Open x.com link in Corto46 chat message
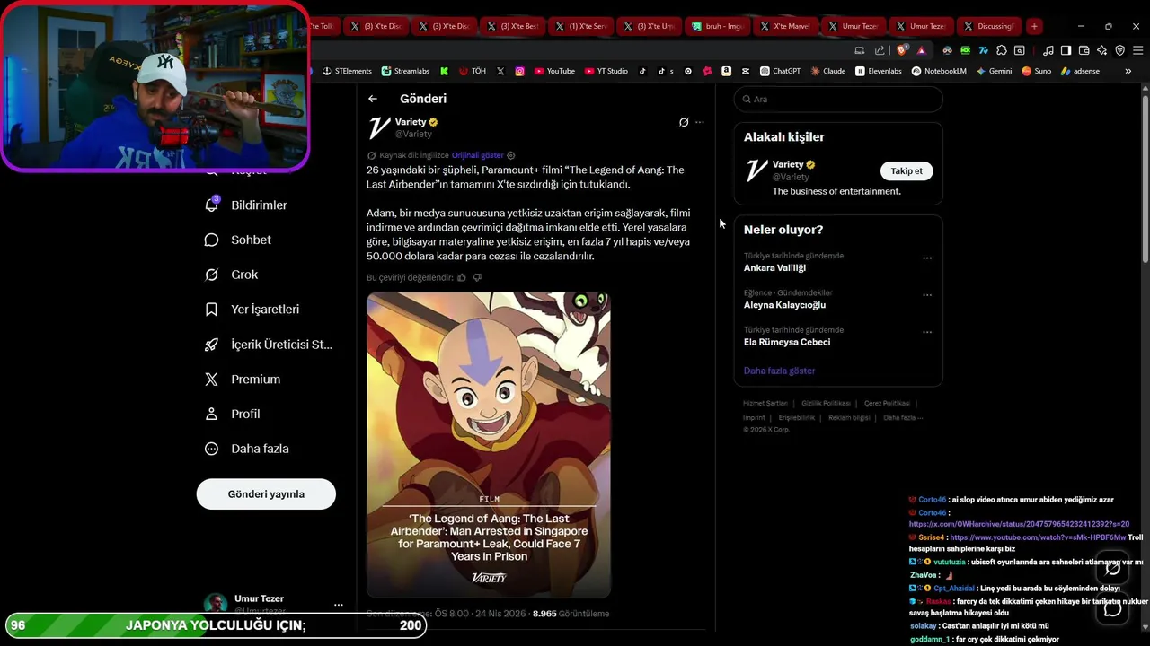The image size is (1150, 646). click(x=1019, y=523)
